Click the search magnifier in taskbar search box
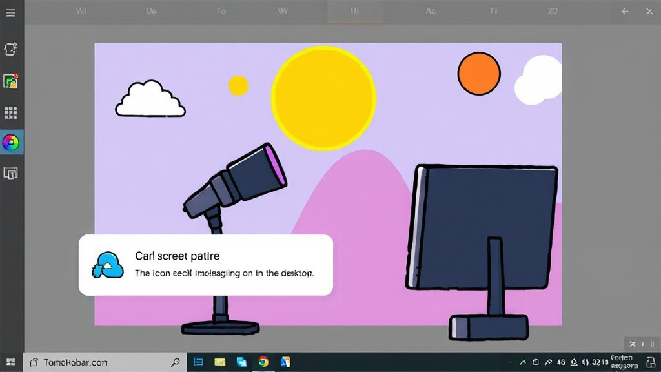Viewport: 661px width, 372px height. tap(175, 362)
